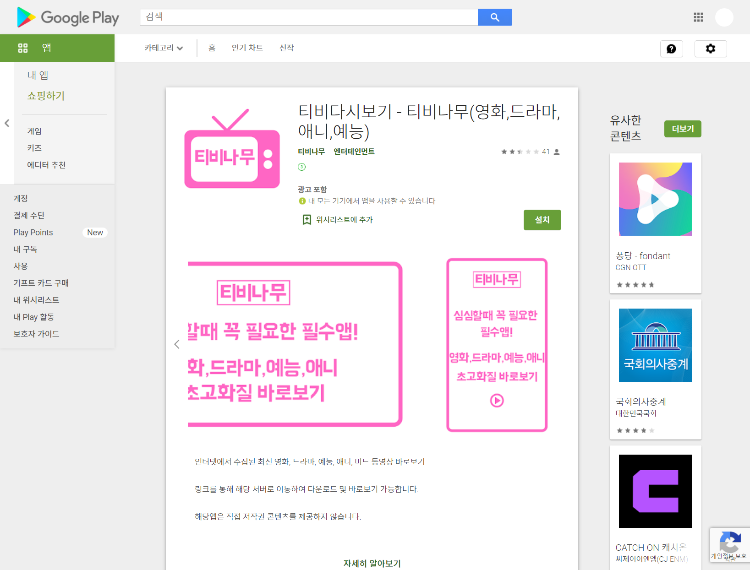Click the reCAPTCHA badge icon
Viewport: 750px width, 570px height.
730,542
